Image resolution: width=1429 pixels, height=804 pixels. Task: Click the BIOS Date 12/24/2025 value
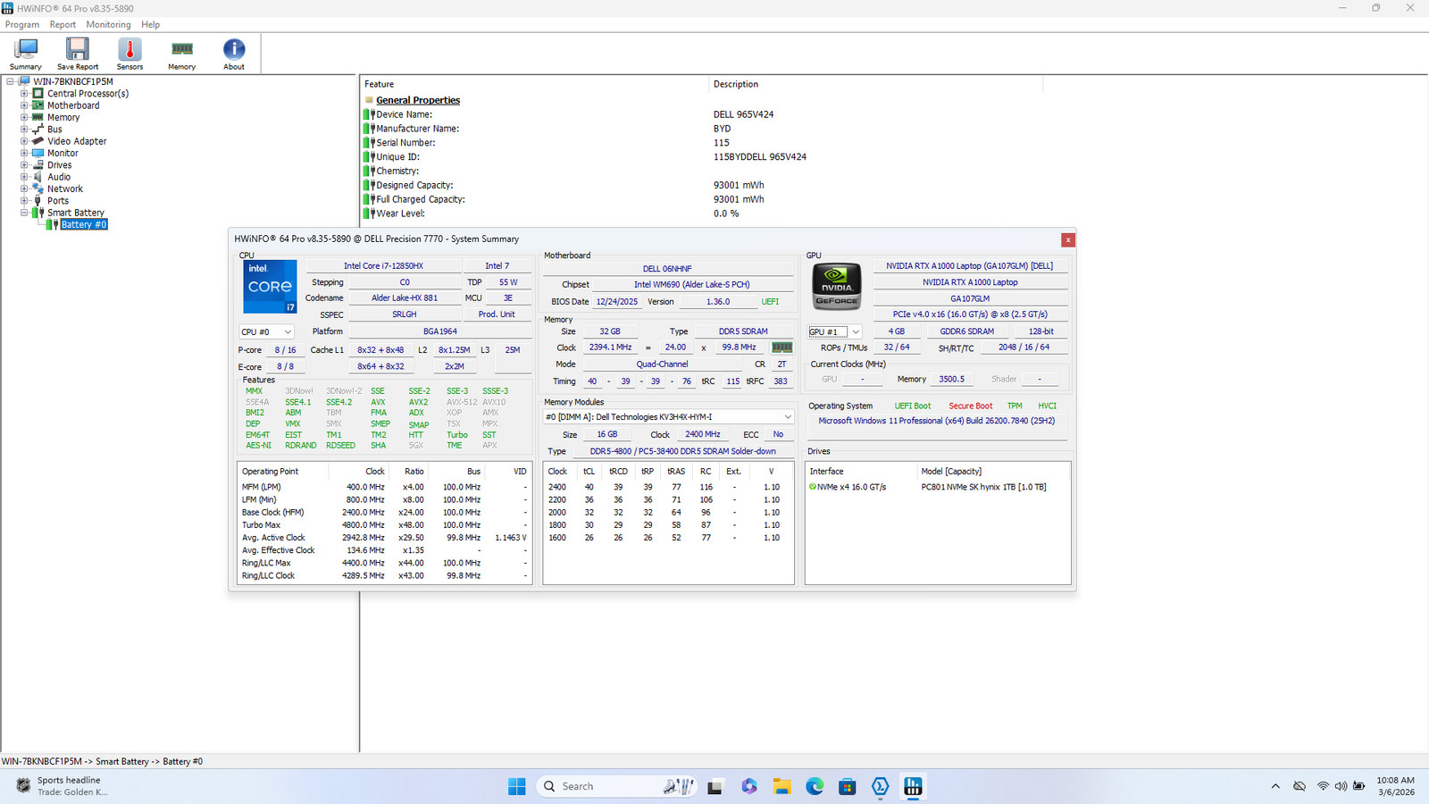click(617, 302)
